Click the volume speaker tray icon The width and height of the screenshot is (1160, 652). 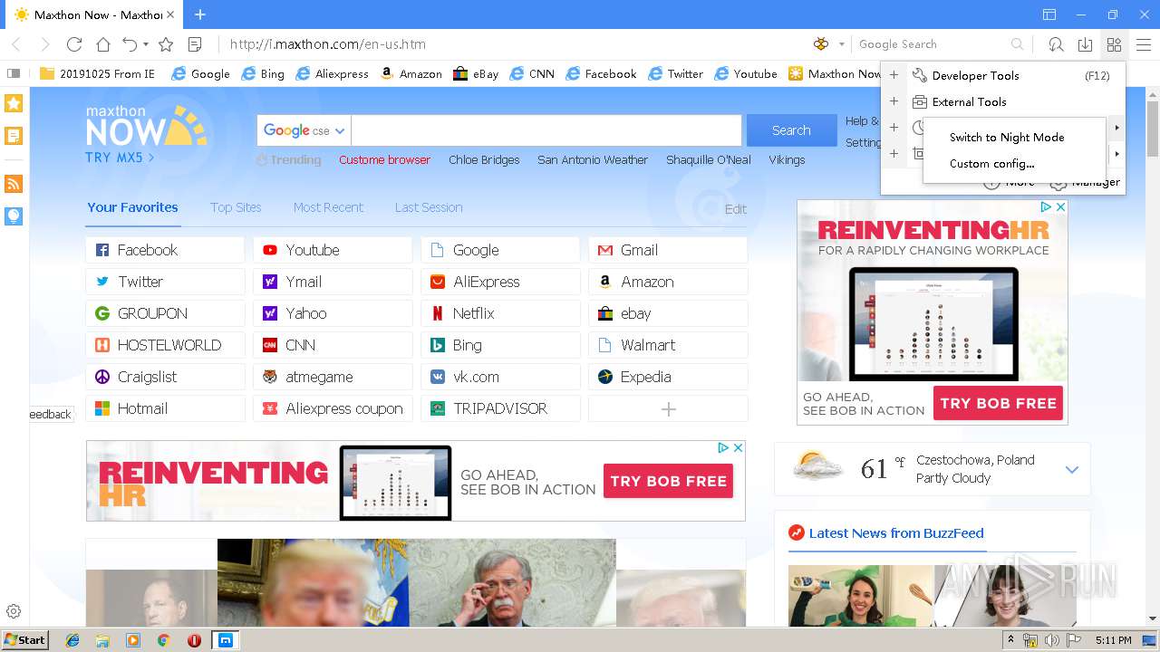[x=1051, y=640]
